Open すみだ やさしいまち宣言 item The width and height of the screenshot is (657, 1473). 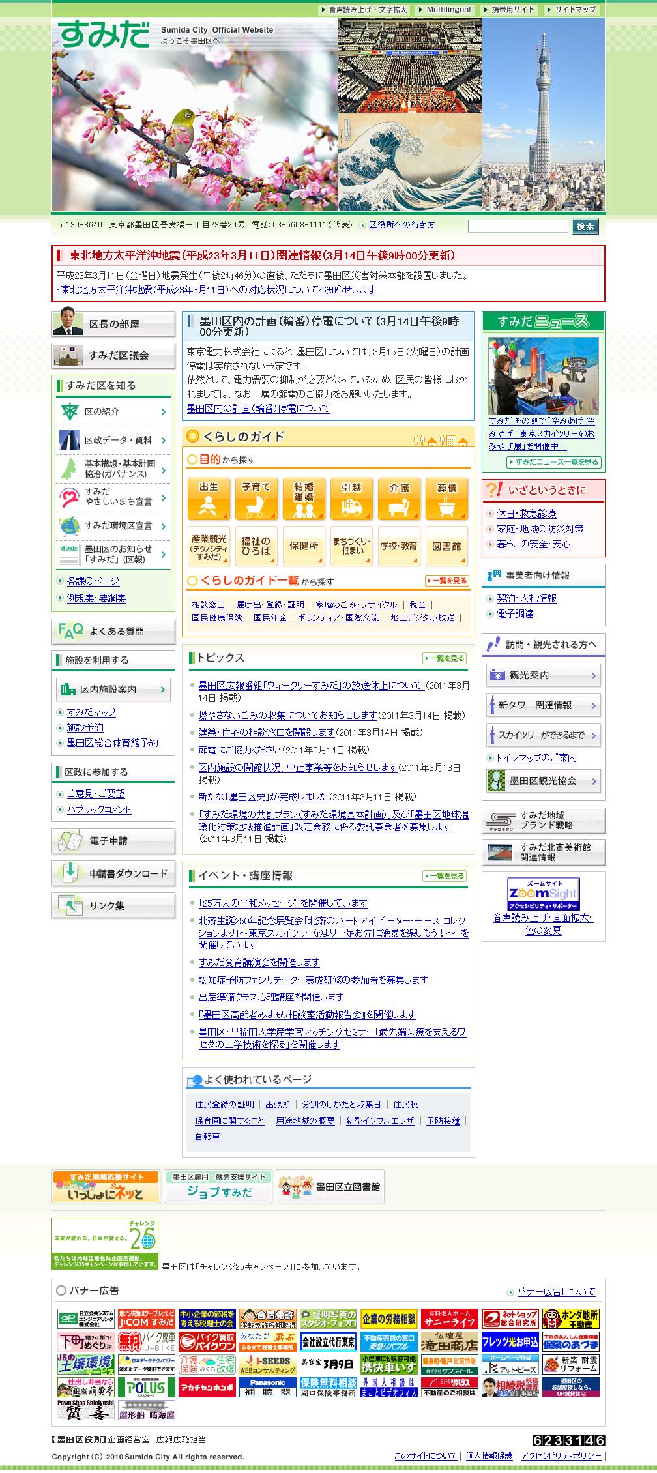[x=113, y=497]
